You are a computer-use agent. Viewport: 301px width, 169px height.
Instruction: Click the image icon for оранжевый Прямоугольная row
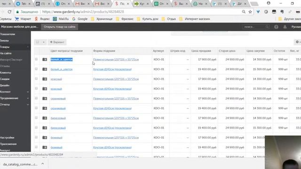point(45,99)
